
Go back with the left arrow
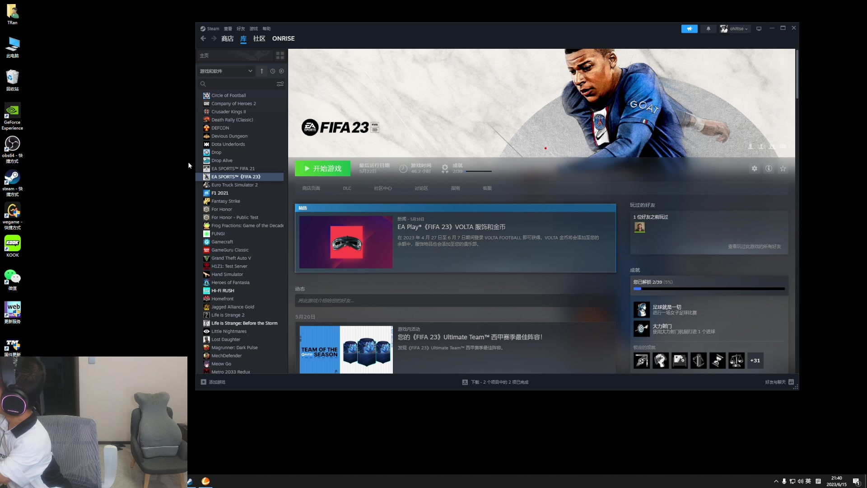[203, 38]
